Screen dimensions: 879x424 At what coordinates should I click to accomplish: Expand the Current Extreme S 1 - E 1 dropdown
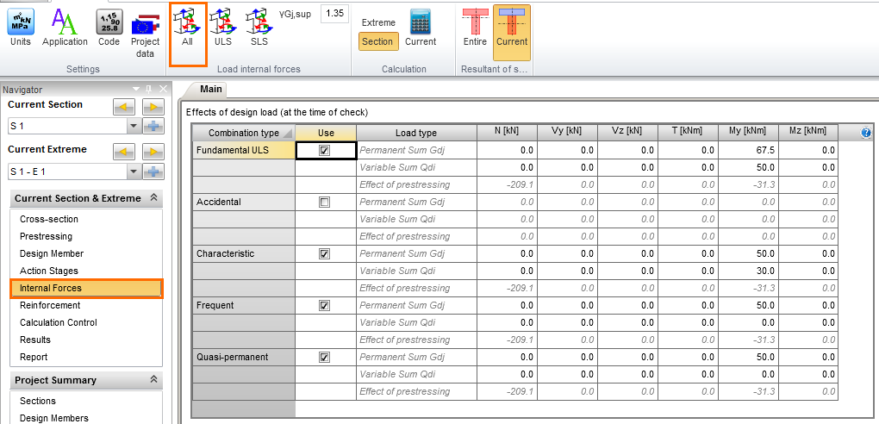tap(133, 171)
